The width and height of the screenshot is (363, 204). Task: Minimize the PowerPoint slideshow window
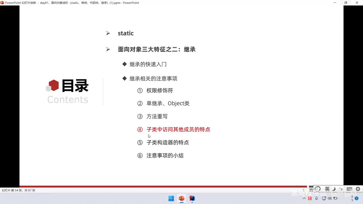[334, 3]
